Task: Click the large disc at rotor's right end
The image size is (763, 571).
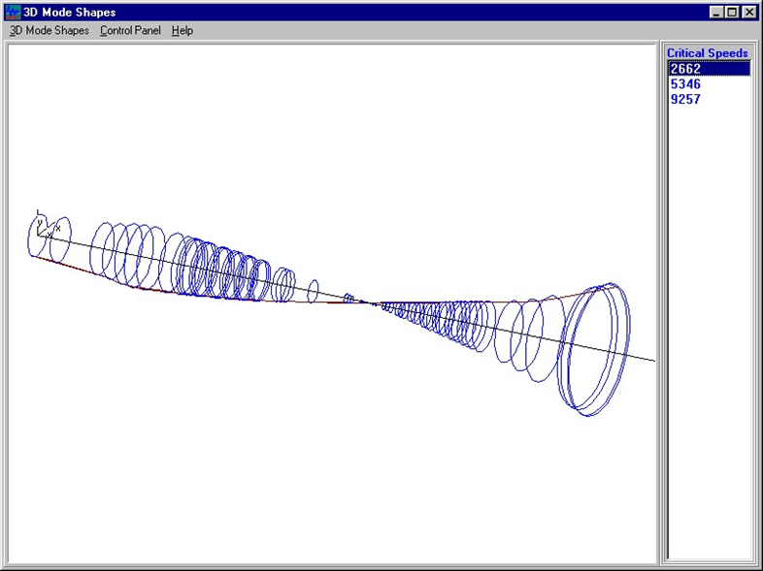Action: [x=594, y=349]
